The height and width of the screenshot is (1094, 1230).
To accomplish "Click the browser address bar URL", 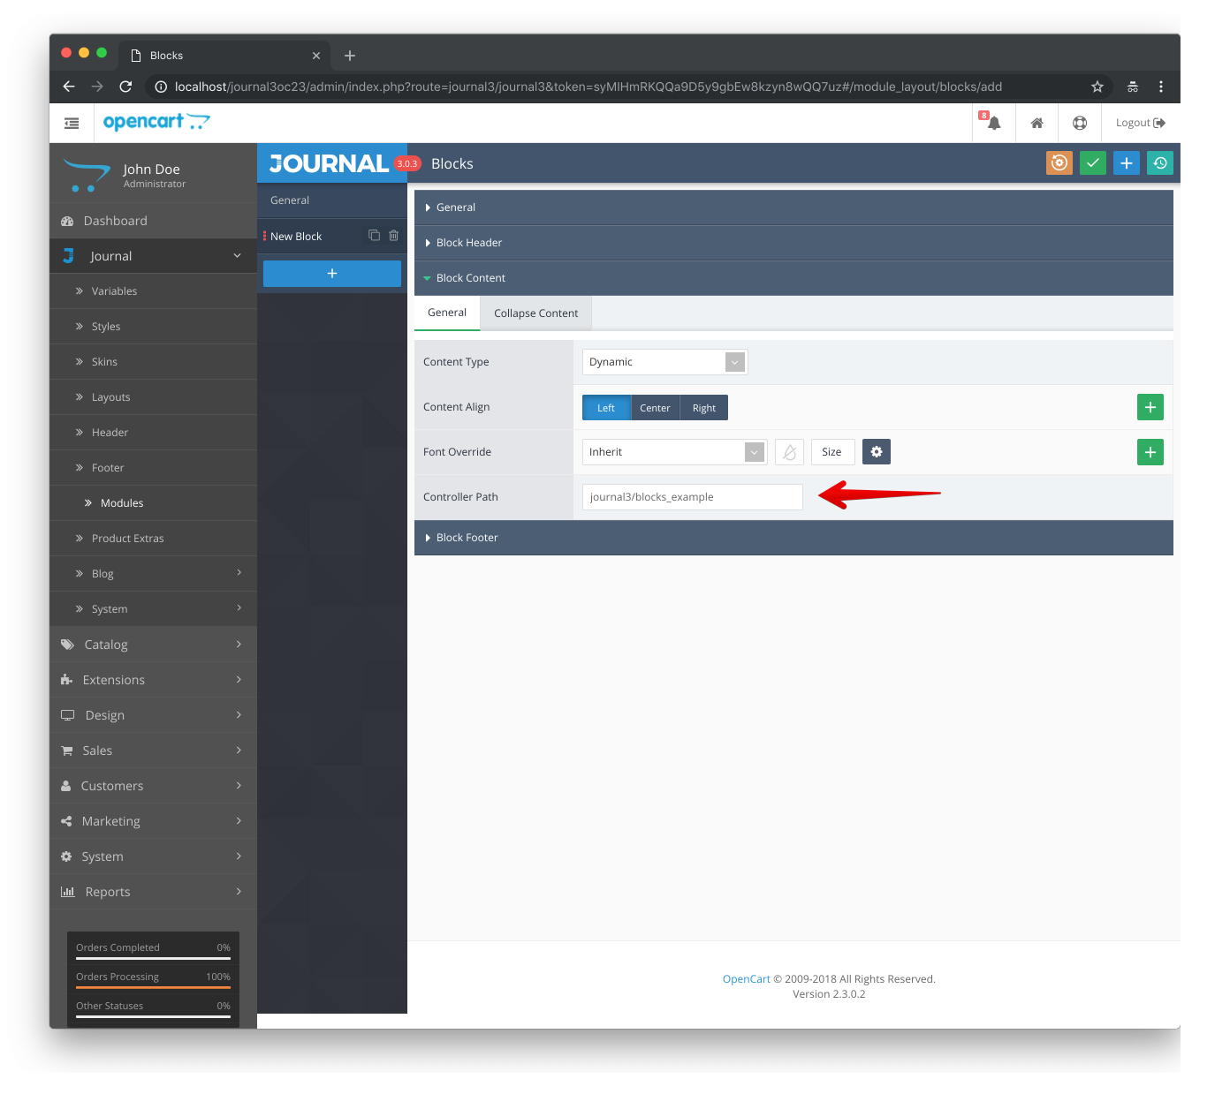I will [x=588, y=87].
